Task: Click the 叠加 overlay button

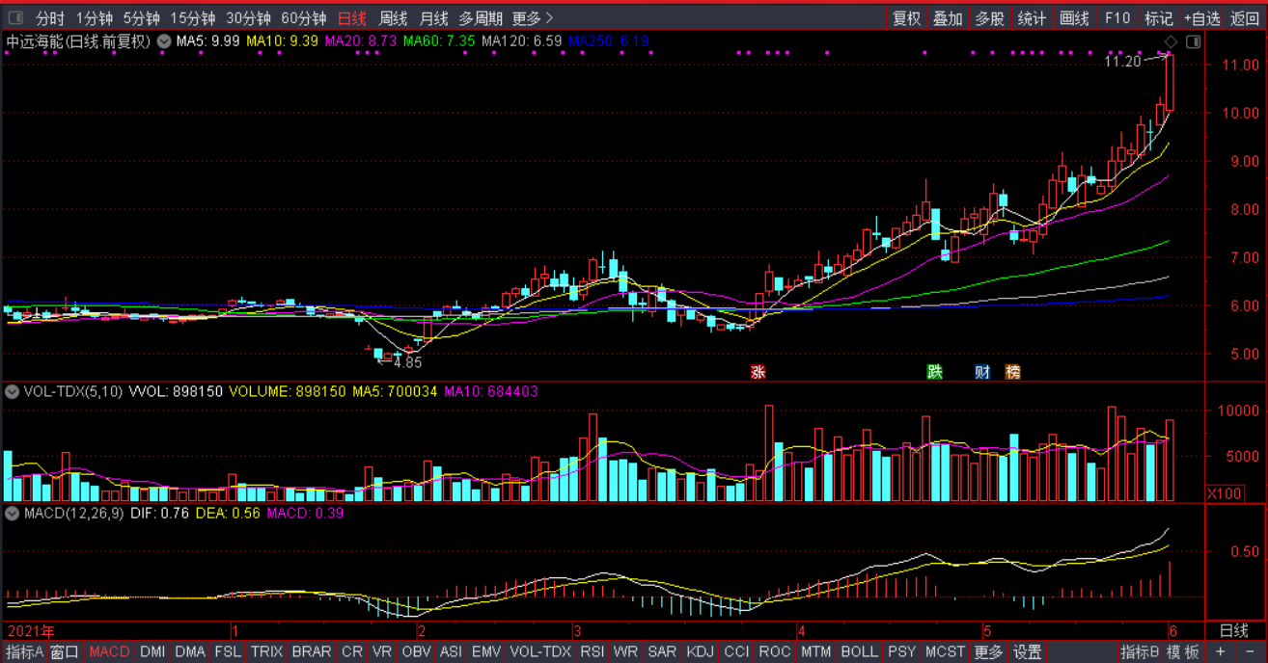Action: (948, 18)
